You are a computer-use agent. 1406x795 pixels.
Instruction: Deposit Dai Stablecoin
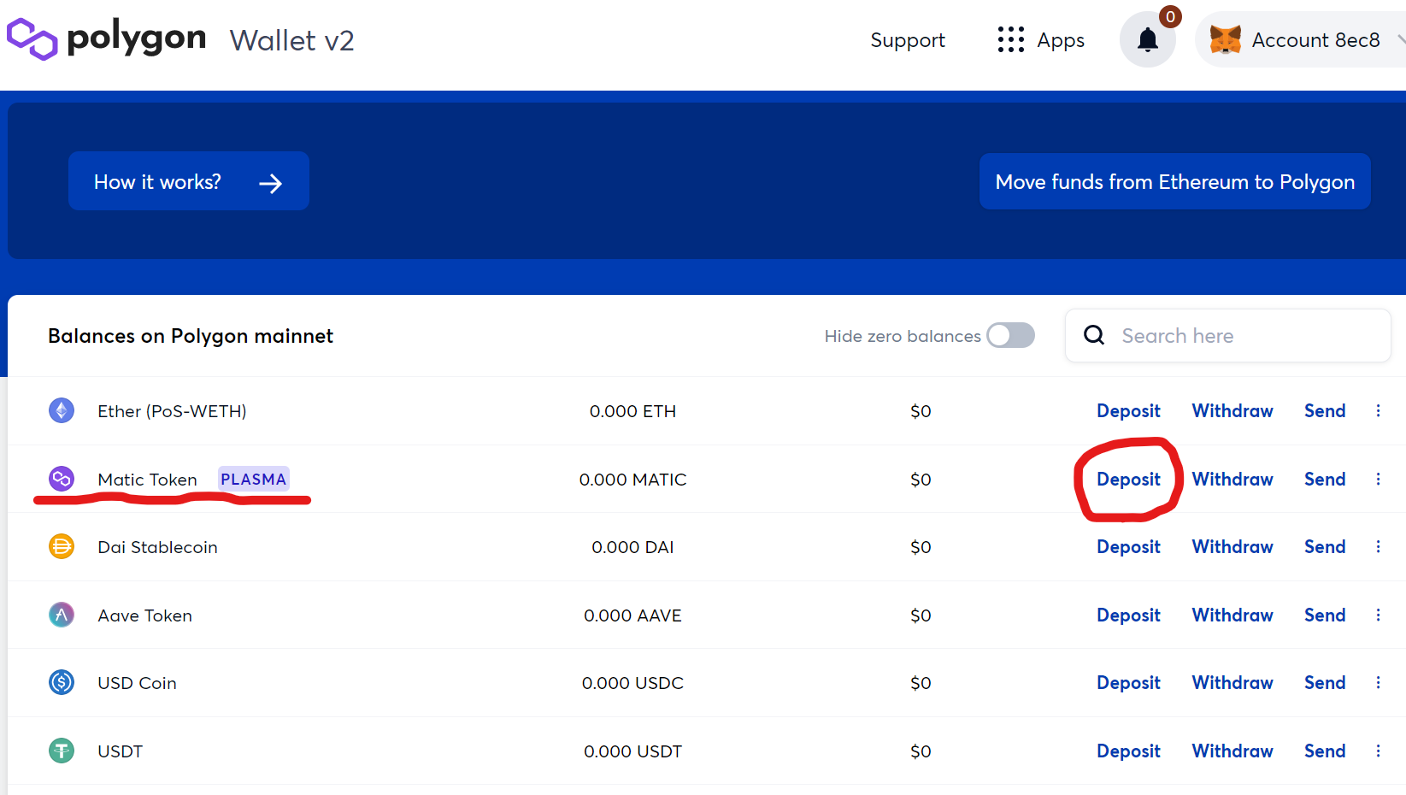(1128, 547)
